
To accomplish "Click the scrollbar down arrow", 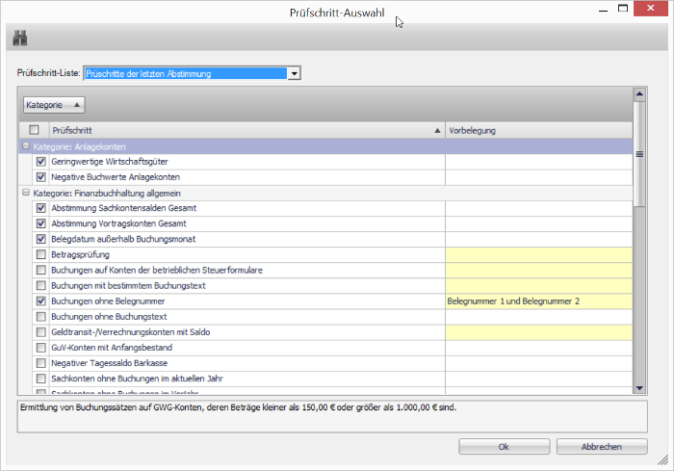I will point(639,387).
